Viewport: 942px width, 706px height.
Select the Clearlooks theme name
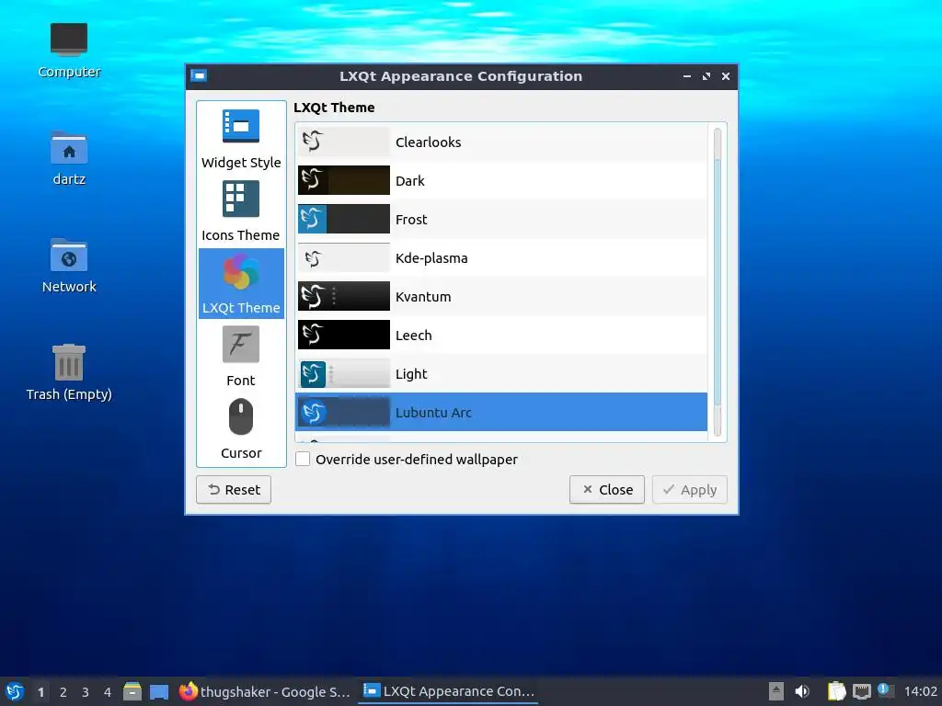[x=428, y=142]
